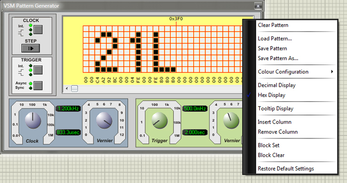Click the green Trigger Vernier knob
The height and width of the screenshot is (183, 347).
231,121
